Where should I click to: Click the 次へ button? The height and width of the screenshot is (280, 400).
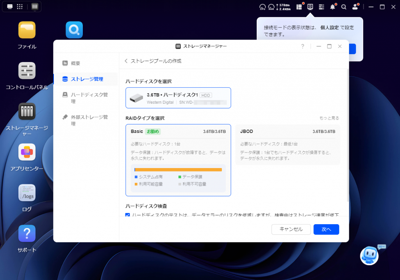tap(326, 229)
